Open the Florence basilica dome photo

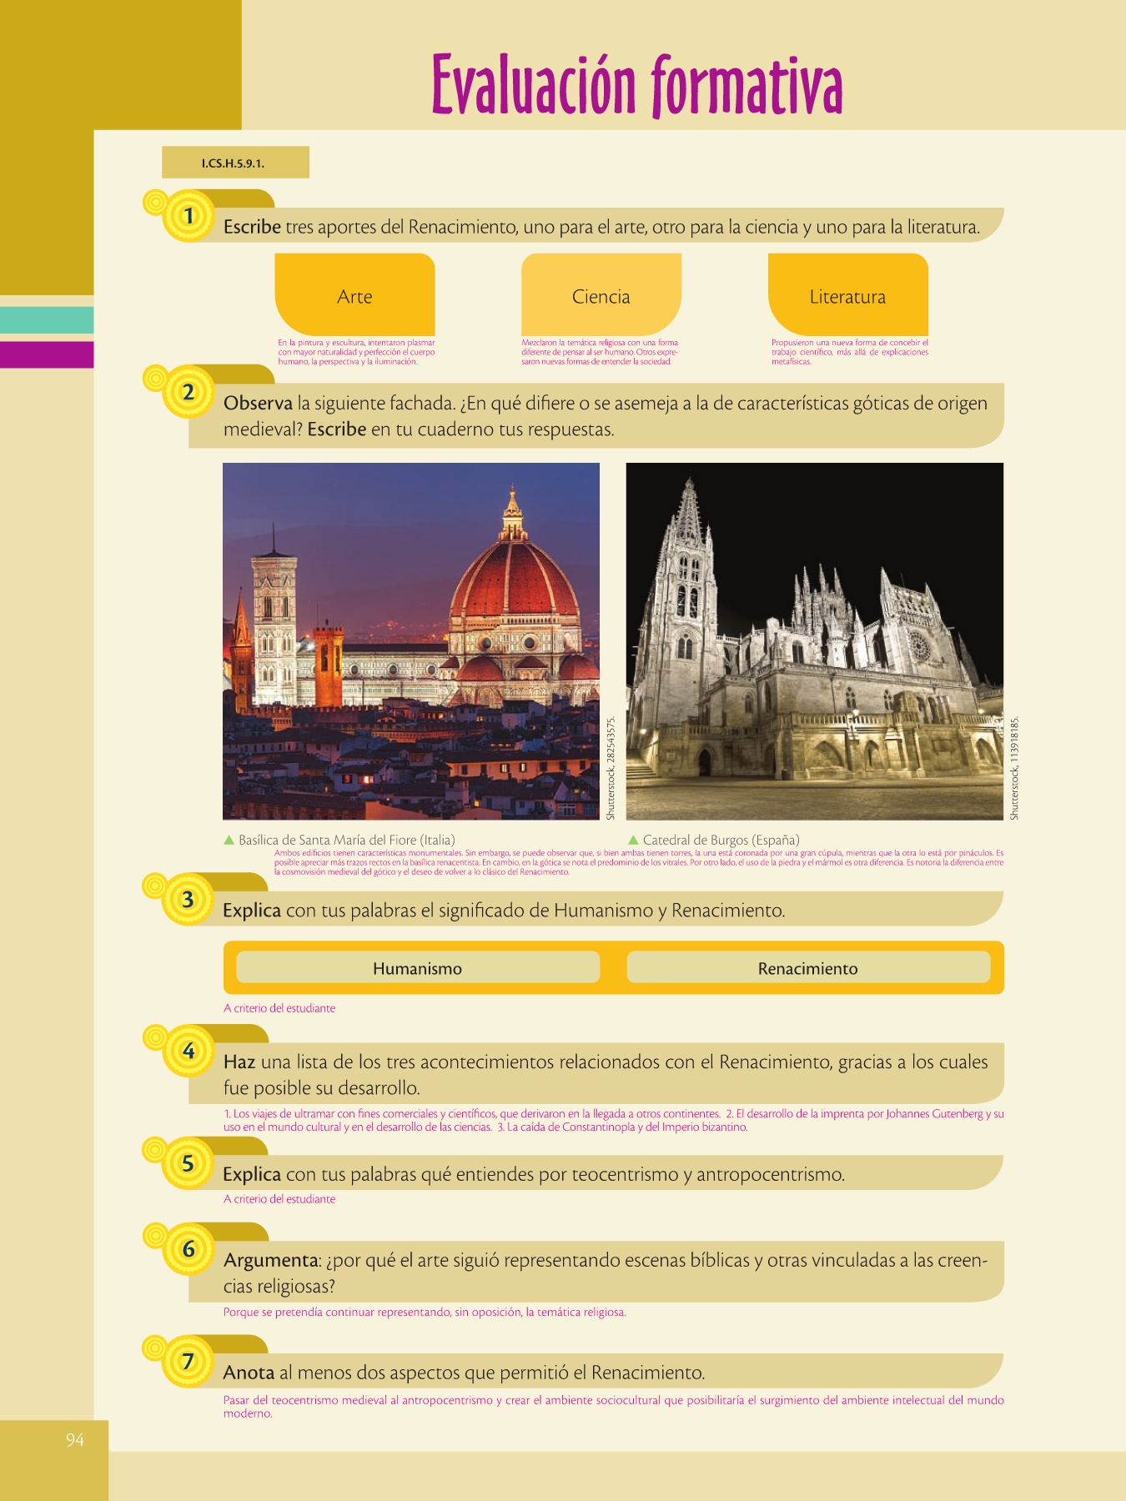(x=410, y=640)
